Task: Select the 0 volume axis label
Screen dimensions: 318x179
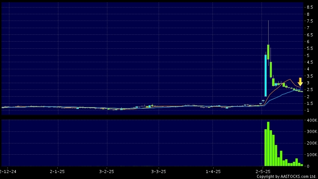Action: [308, 166]
